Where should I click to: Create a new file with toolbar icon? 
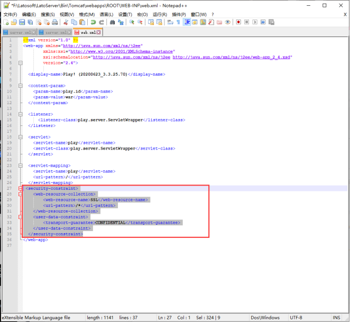[x=6, y=22]
